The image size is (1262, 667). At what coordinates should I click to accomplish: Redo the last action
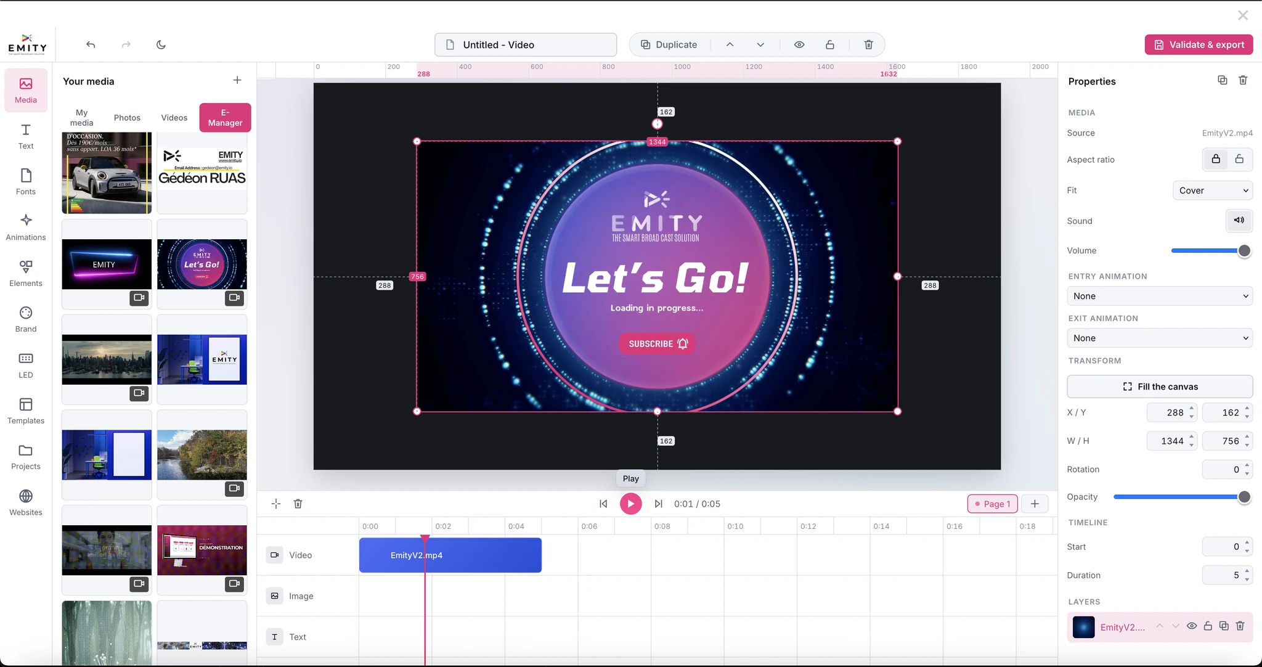click(126, 44)
